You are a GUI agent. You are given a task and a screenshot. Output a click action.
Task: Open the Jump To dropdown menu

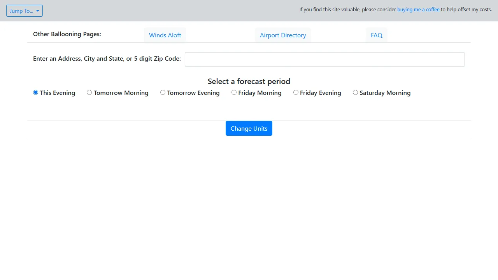click(x=24, y=11)
